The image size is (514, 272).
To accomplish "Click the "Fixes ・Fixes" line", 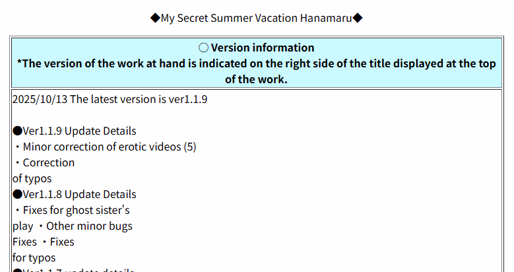I will 44,242.
